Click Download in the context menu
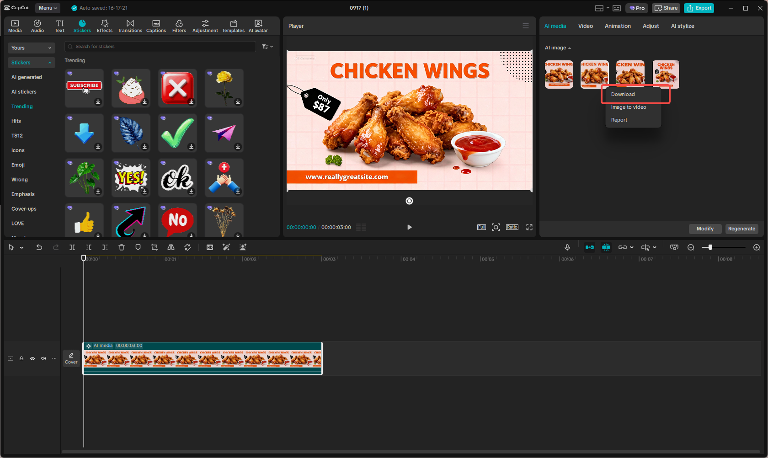 pos(623,94)
